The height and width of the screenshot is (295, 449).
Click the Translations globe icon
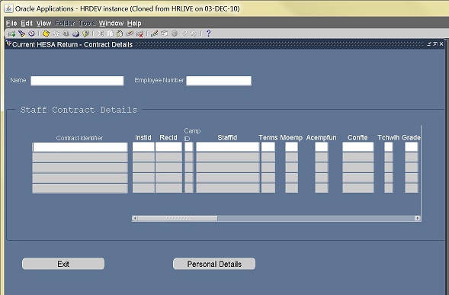[174, 34]
